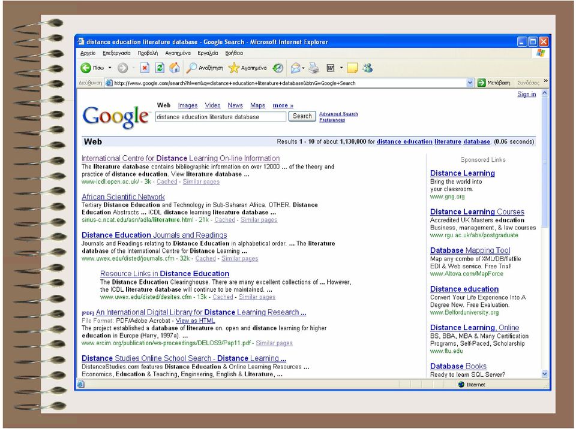Open the Edit button dropdown arrow
576x429 pixels.
341,68
